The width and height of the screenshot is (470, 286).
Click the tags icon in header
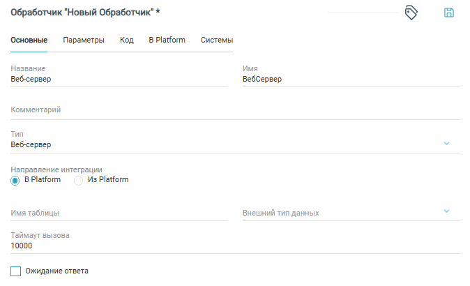[411, 13]
